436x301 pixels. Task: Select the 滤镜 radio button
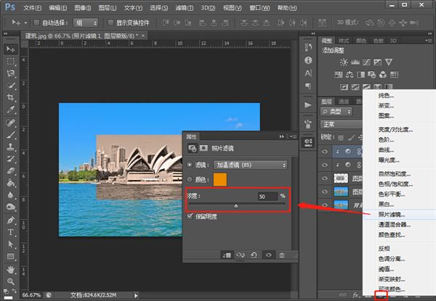tap(190, 165)
